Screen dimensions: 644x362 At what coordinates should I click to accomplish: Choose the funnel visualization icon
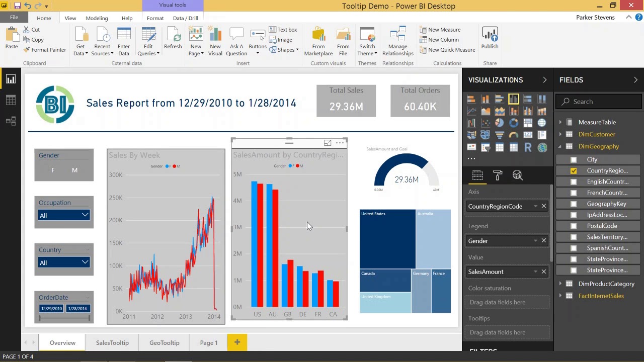(500, 135)
